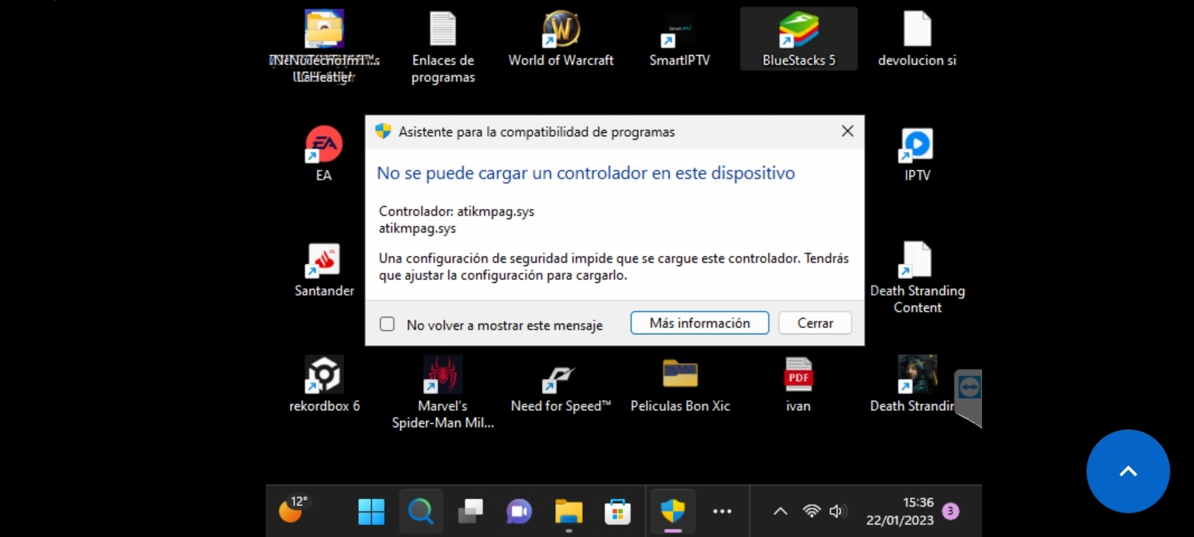Open the SmartIPTV desktop shortcut
The width and height of the screenshot is (1194, 537).
pyautogui.click(x=679, y=31)
